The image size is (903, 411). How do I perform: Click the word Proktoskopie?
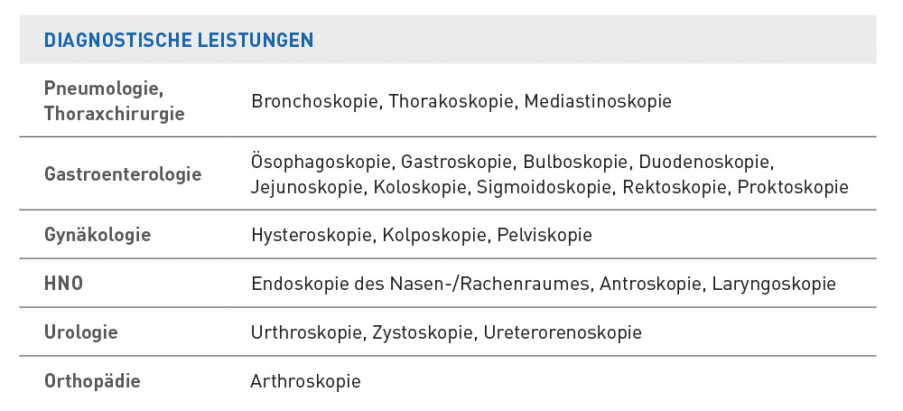click(793, 187)
